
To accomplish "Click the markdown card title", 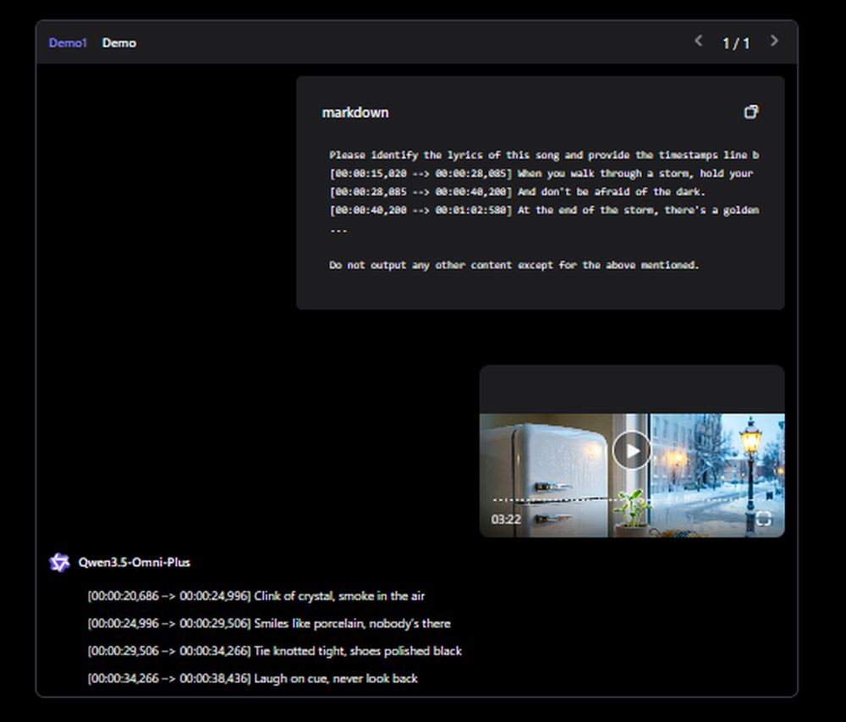I will [354, 112].
